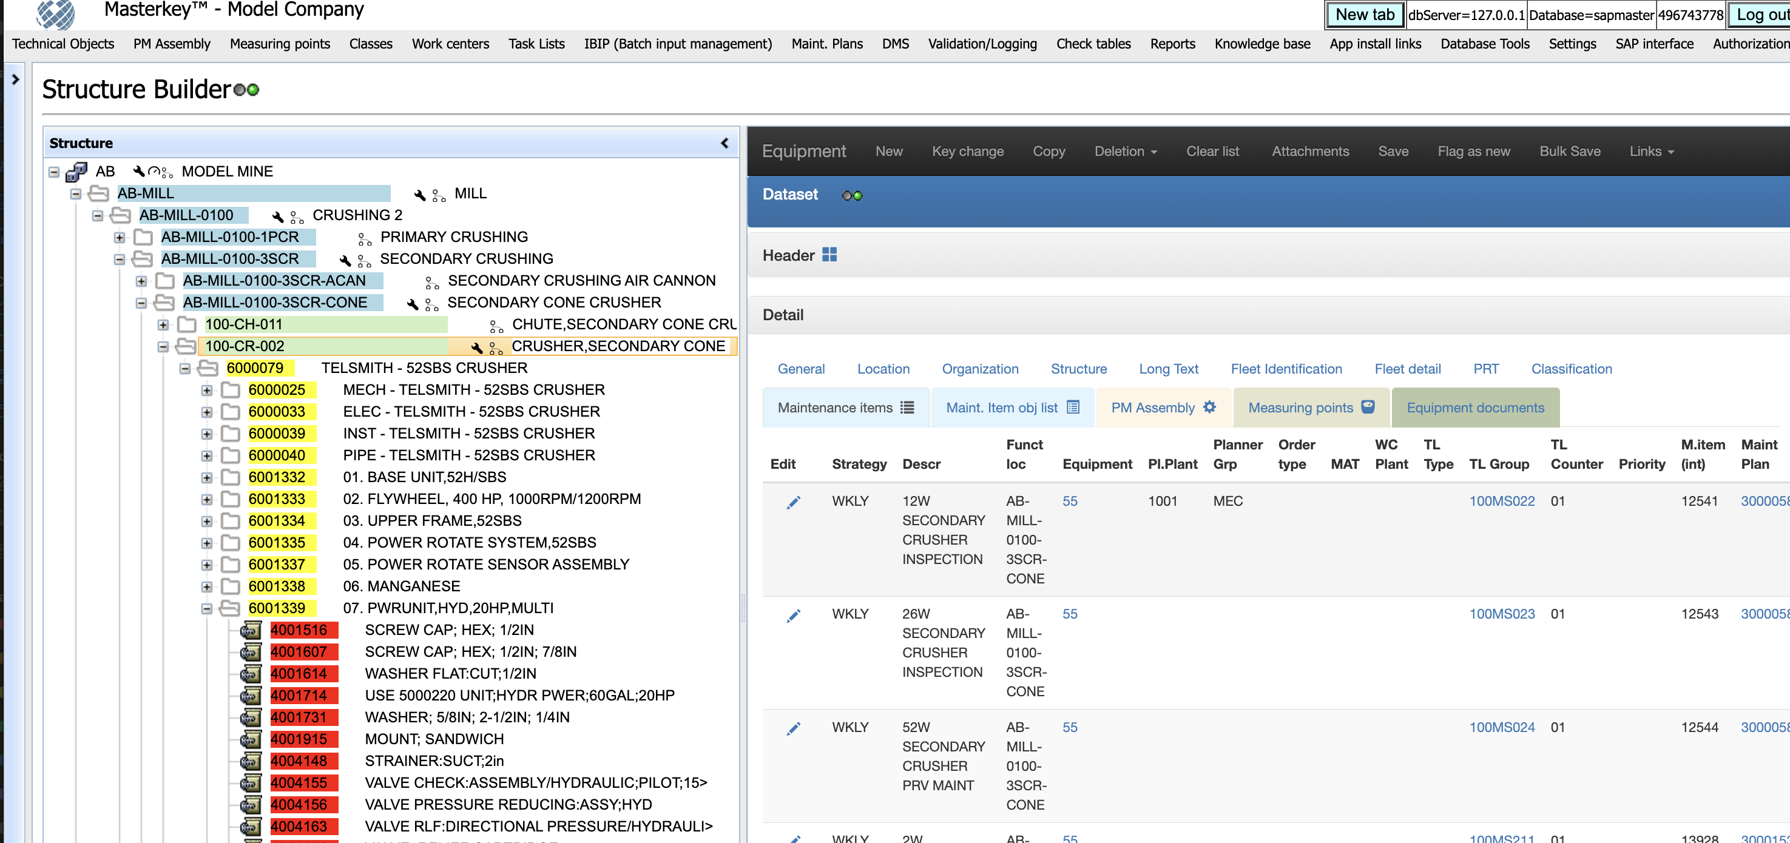Click the wrench icon on the AB-MILL-0100 row
The width and height of the screenshot is (1790, 843).
tap(278, 216)
